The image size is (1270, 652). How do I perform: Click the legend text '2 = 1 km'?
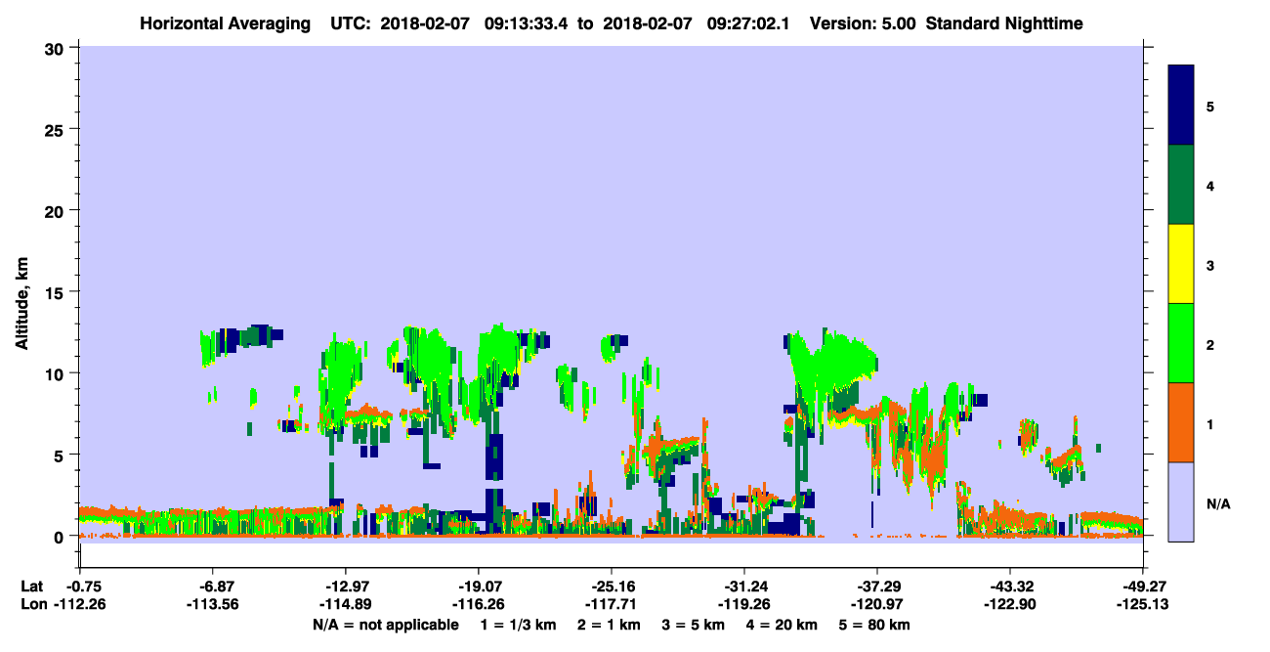point(609,625)
